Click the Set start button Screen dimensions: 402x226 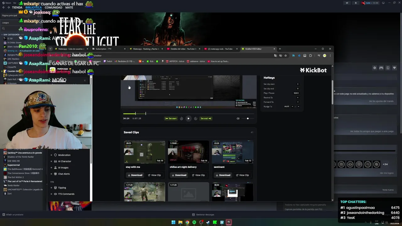tap(171, 118)
